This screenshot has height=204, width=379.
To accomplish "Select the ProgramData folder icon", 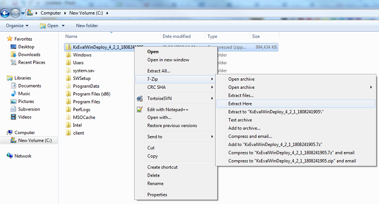I will (69, 86).
